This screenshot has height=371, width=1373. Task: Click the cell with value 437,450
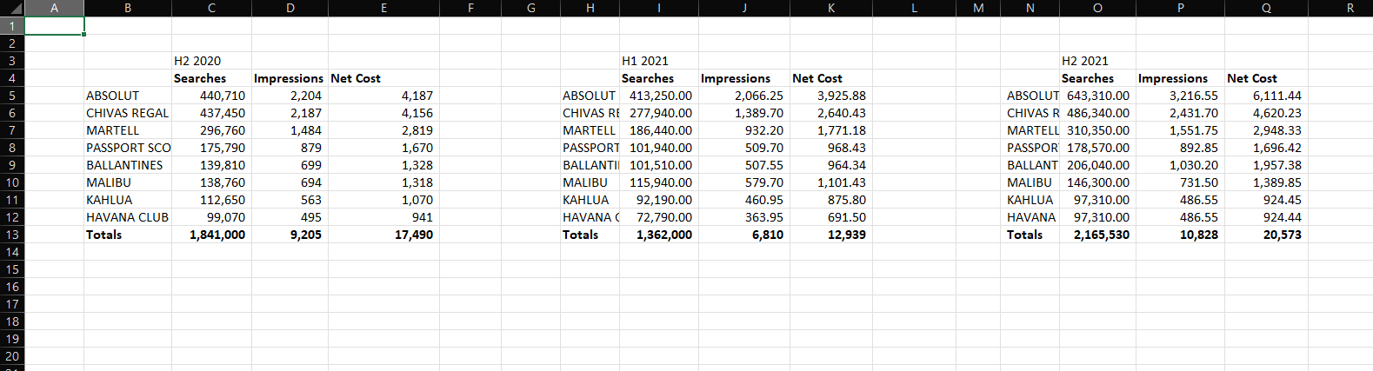(x=211, y=113)
